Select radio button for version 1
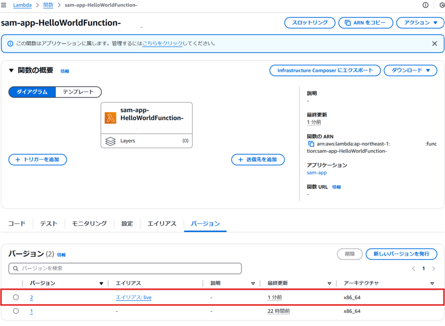 (16, 311)
